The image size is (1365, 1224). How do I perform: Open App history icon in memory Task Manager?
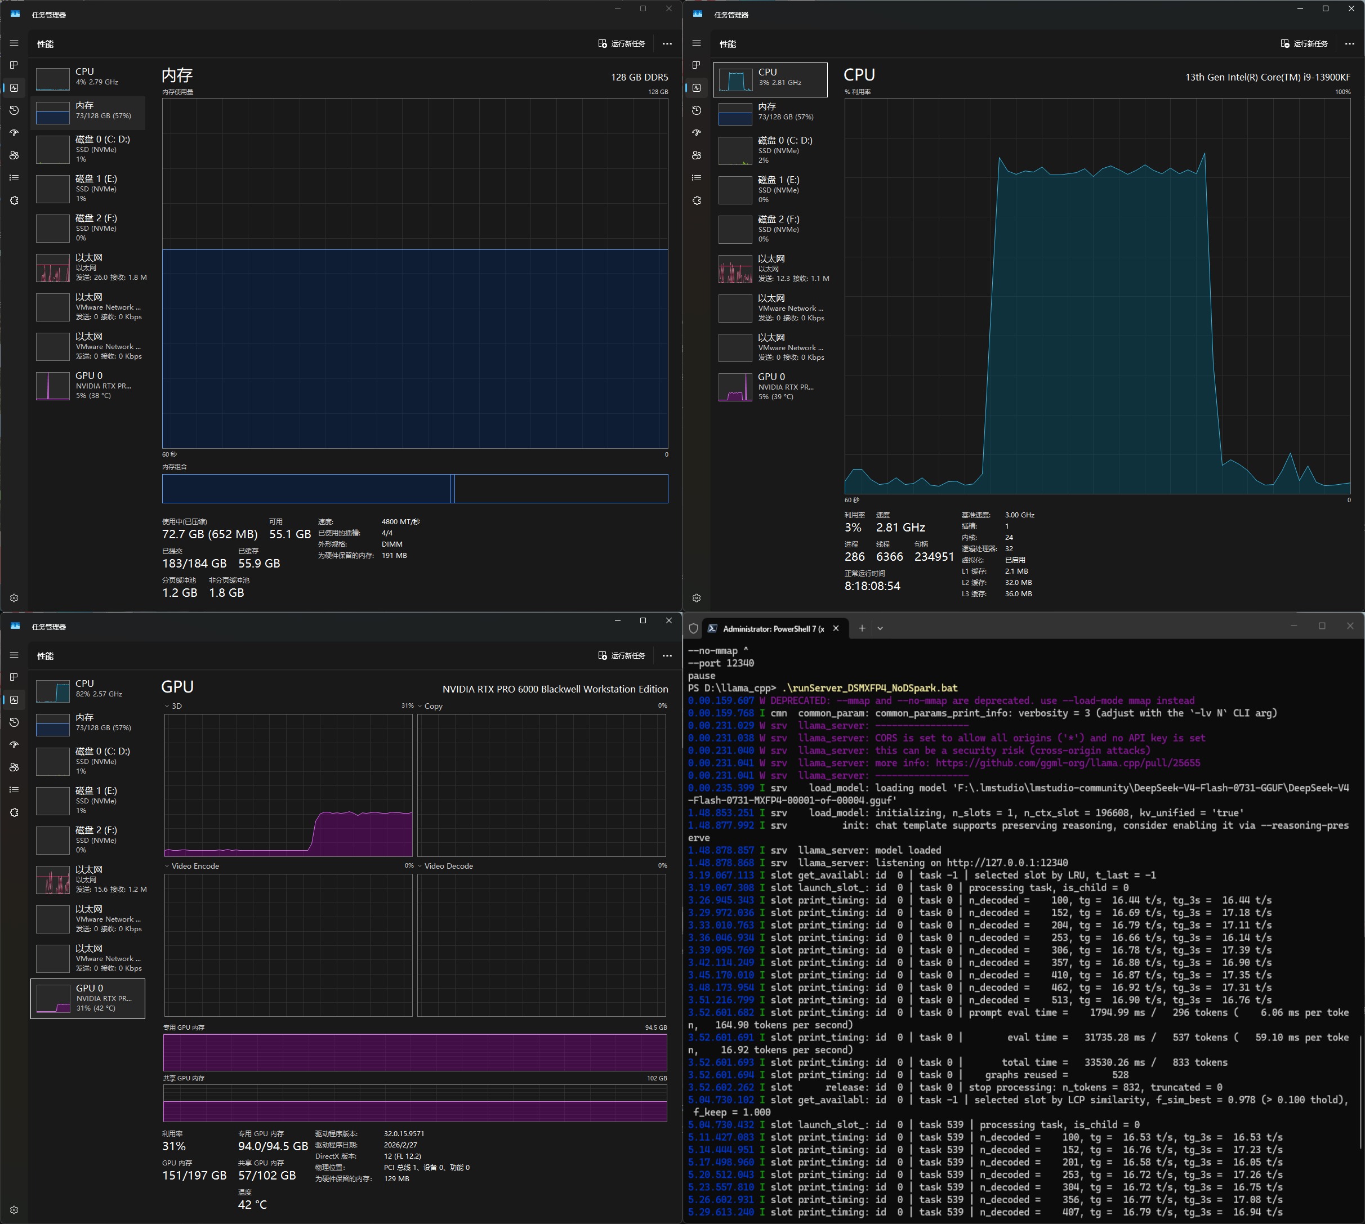pos(14,110)
